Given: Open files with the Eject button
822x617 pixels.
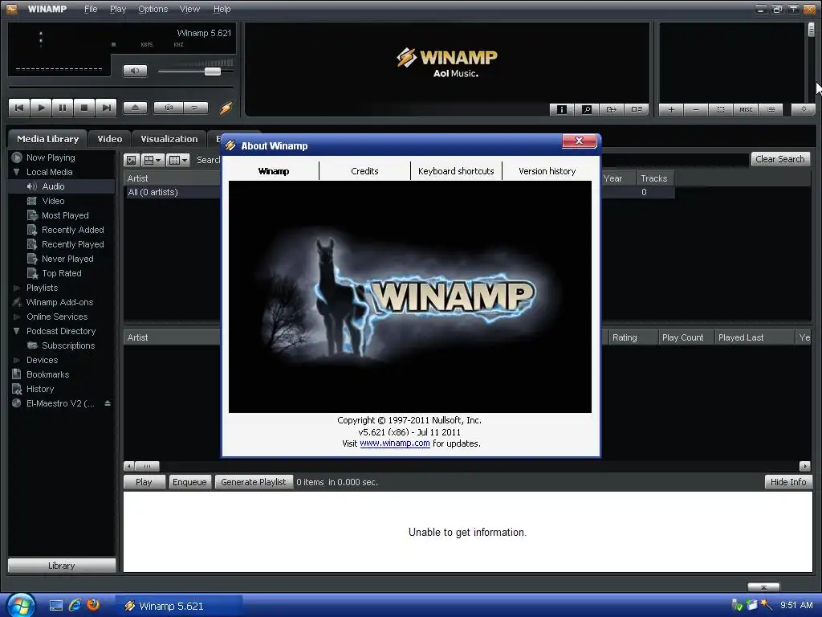Looking at the screenshot, I should click(135, 108).
